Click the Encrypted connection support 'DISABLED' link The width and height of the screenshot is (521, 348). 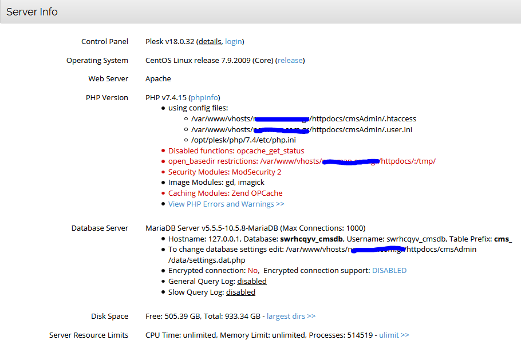389,271
